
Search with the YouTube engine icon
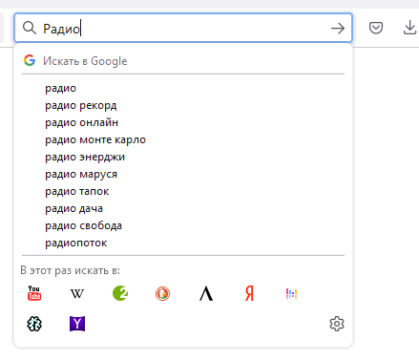(x=34, y=293)
